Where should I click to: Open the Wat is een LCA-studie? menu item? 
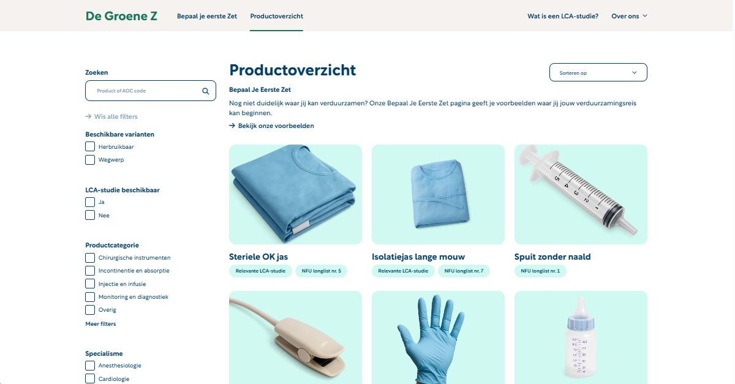click(563, 16)
